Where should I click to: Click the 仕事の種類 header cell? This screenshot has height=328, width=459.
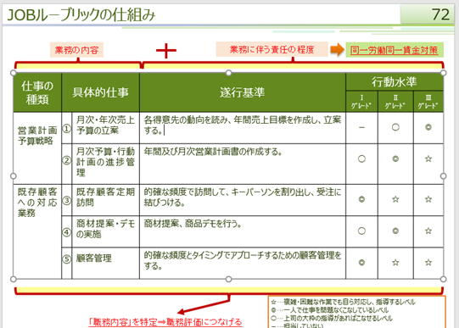click(37, 92)
